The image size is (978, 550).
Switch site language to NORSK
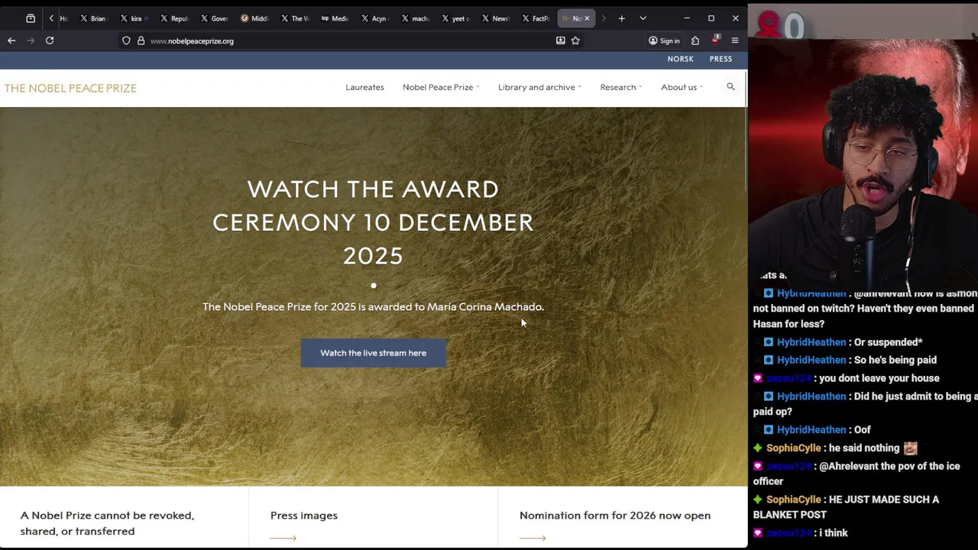[680, 59]
